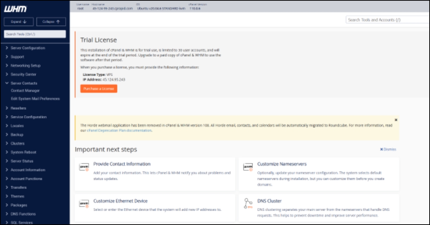Open Edit System Mail Preferences
430x225 pixels.
[x=35, y=99]
